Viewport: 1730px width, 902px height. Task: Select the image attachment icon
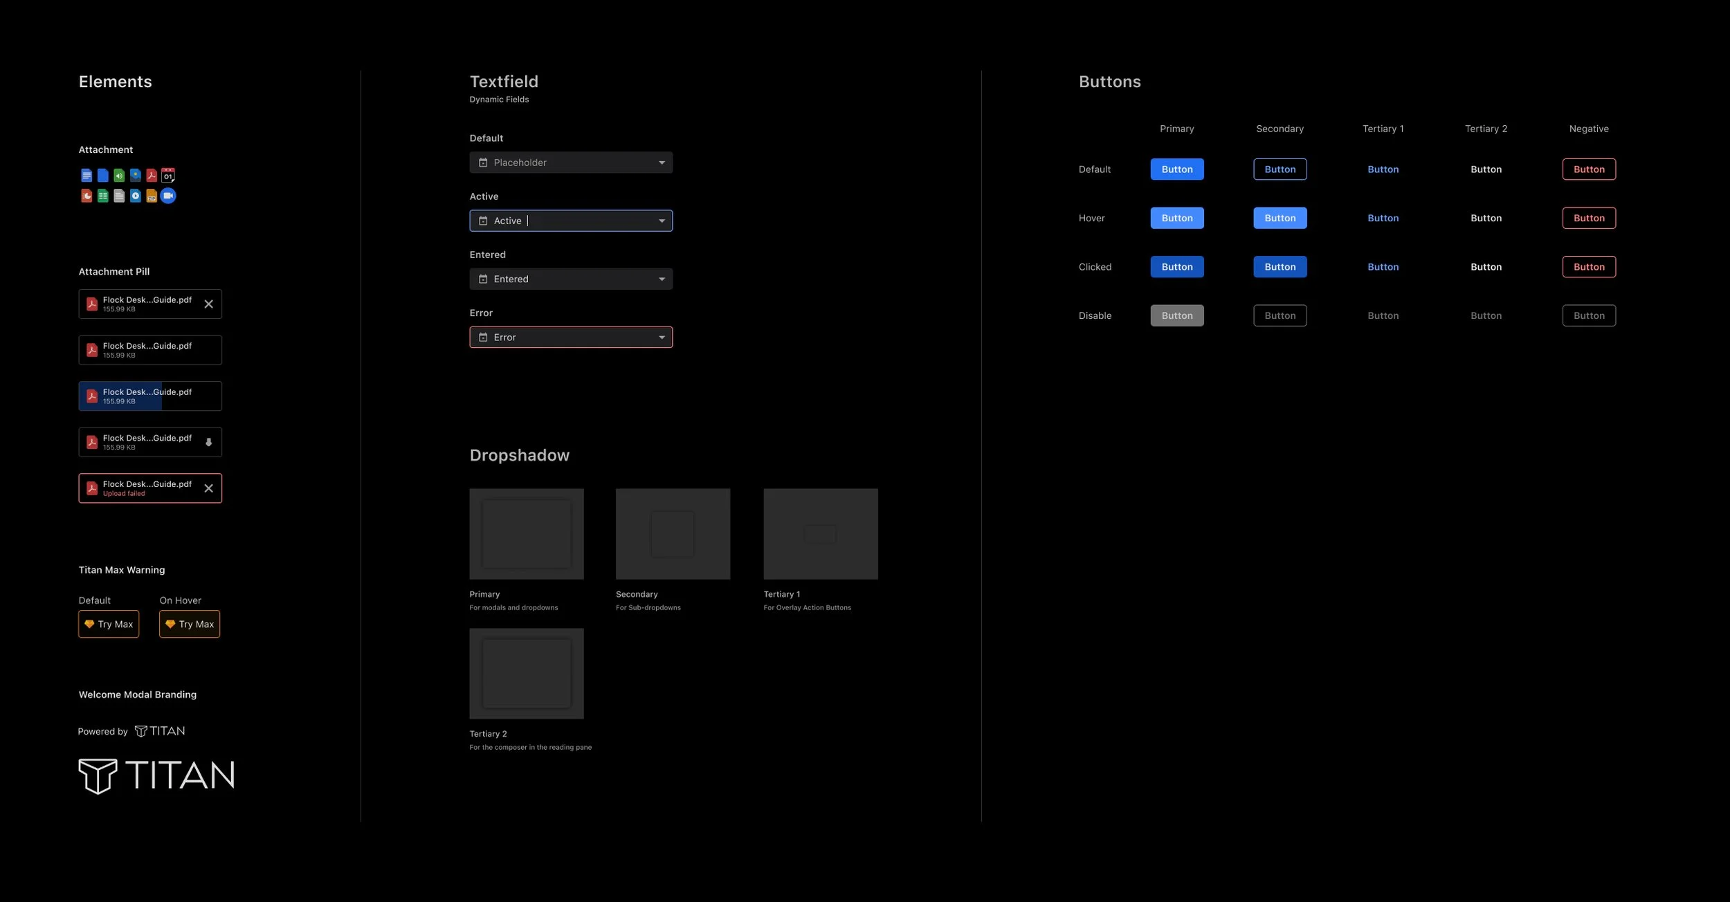point(136,175)
